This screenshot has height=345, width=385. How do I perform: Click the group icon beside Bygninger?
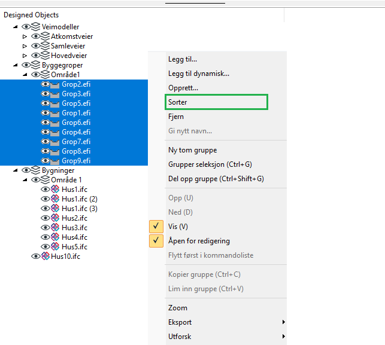tap(36, 170)
